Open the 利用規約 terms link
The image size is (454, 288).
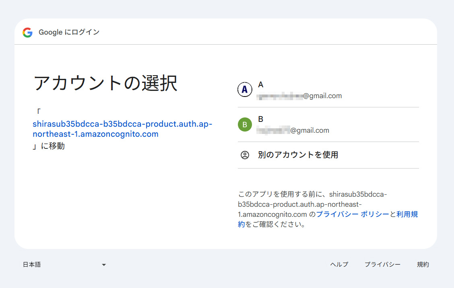click(407, 214)
